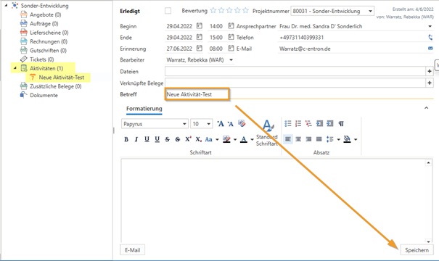Show paragraph formatting marks

[341, 124]
